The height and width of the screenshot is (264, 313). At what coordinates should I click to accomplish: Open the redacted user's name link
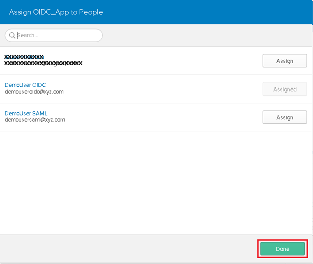[24, 57]
